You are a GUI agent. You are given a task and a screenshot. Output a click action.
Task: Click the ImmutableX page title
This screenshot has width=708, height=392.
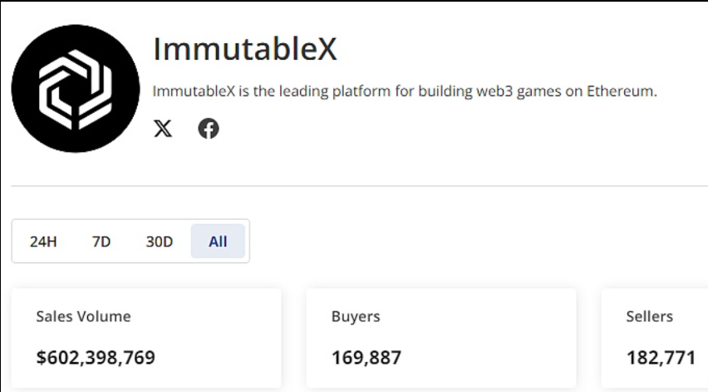point(245,49)
